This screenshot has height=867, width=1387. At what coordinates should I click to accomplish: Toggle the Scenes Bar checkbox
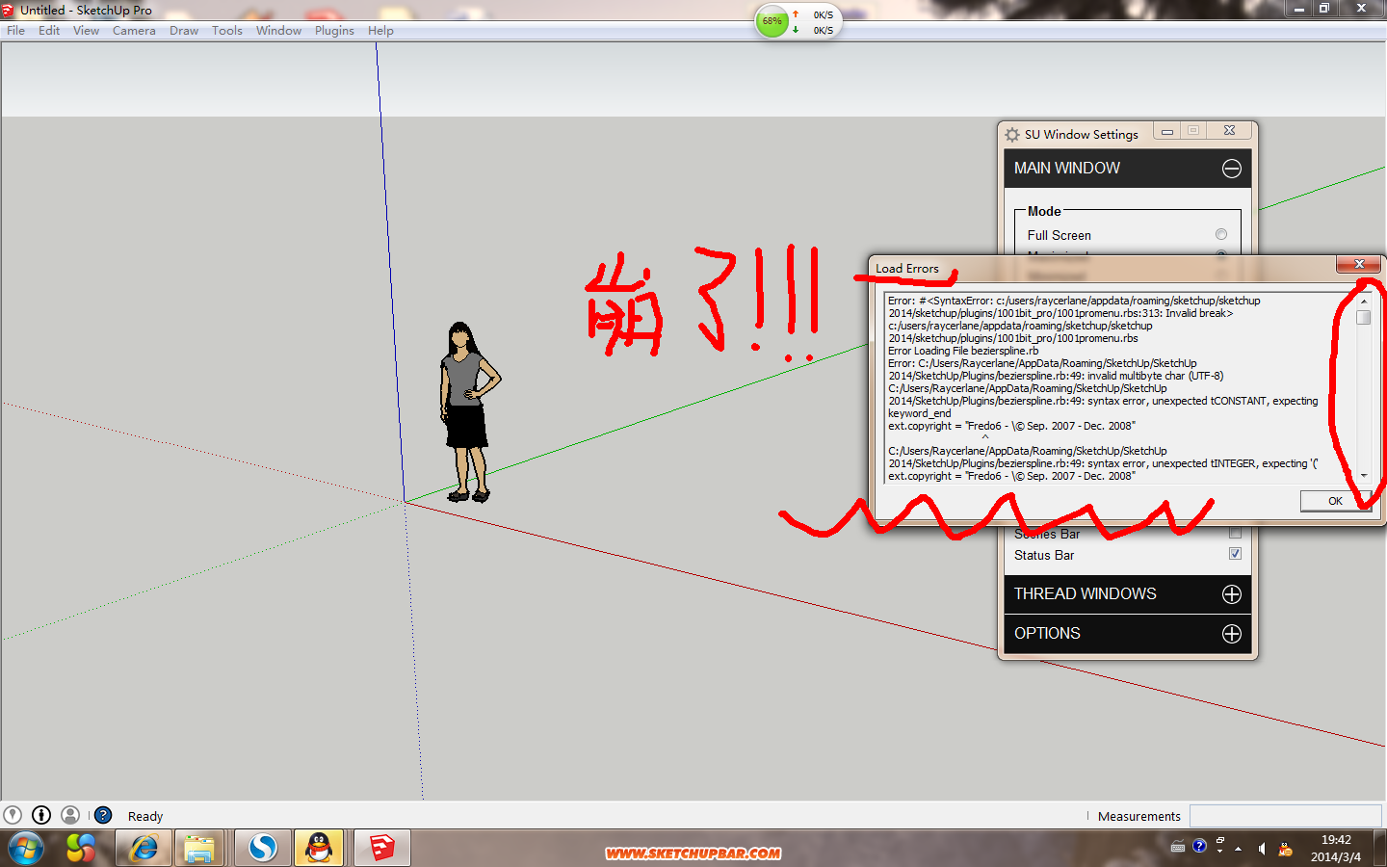point(1235,533)
